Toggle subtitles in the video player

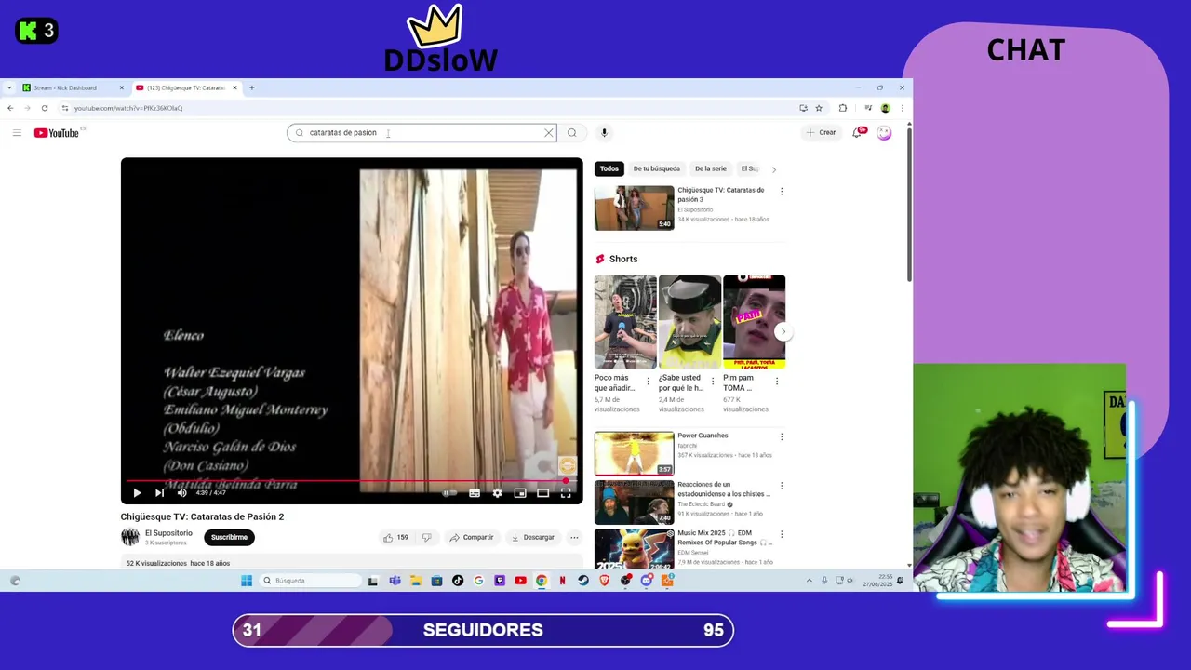click(475, 493)
